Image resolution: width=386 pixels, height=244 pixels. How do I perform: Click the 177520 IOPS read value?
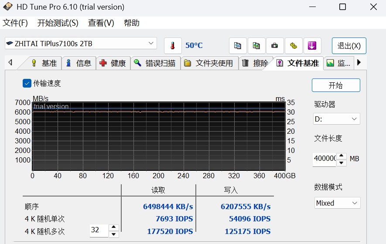coord(170,231)
